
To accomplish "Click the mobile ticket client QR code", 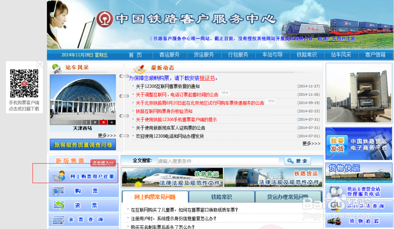I will pos(24,84).
